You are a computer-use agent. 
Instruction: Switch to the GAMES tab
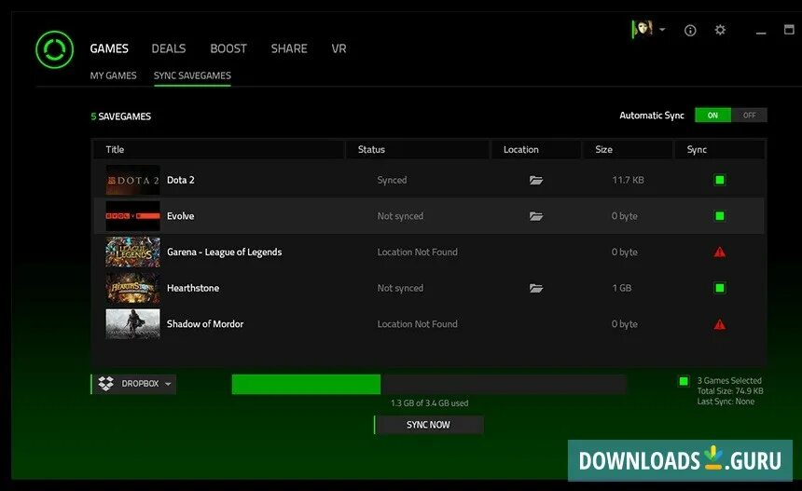[109, 48]
